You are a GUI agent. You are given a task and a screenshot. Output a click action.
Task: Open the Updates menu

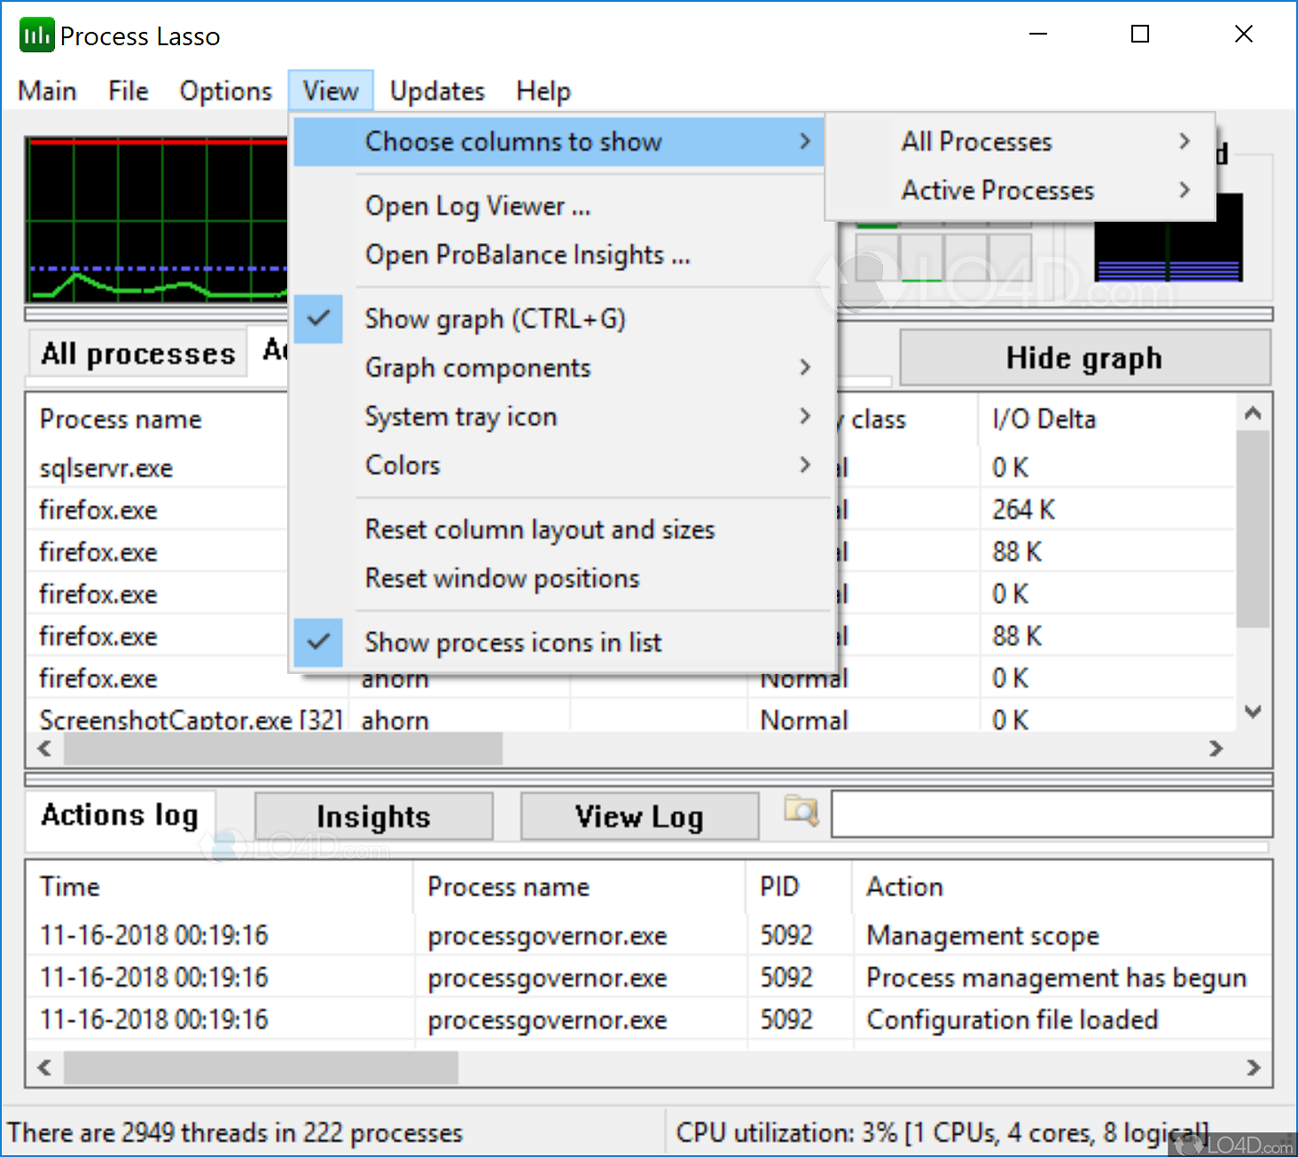[x=436, y=90]
